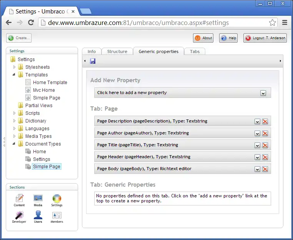Select Home Template in tree
This screenshot has height=240, width=293.
pos(50,82)
